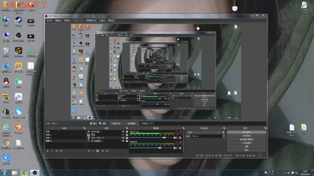Open the 视图 View menu
The image size is (314, 176).
point(67,21)
